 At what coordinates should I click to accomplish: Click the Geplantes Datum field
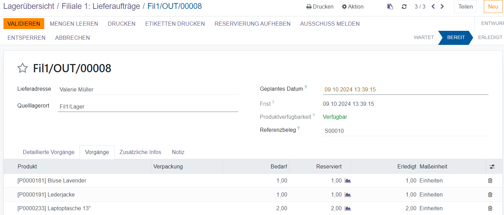tap(405, 90)
